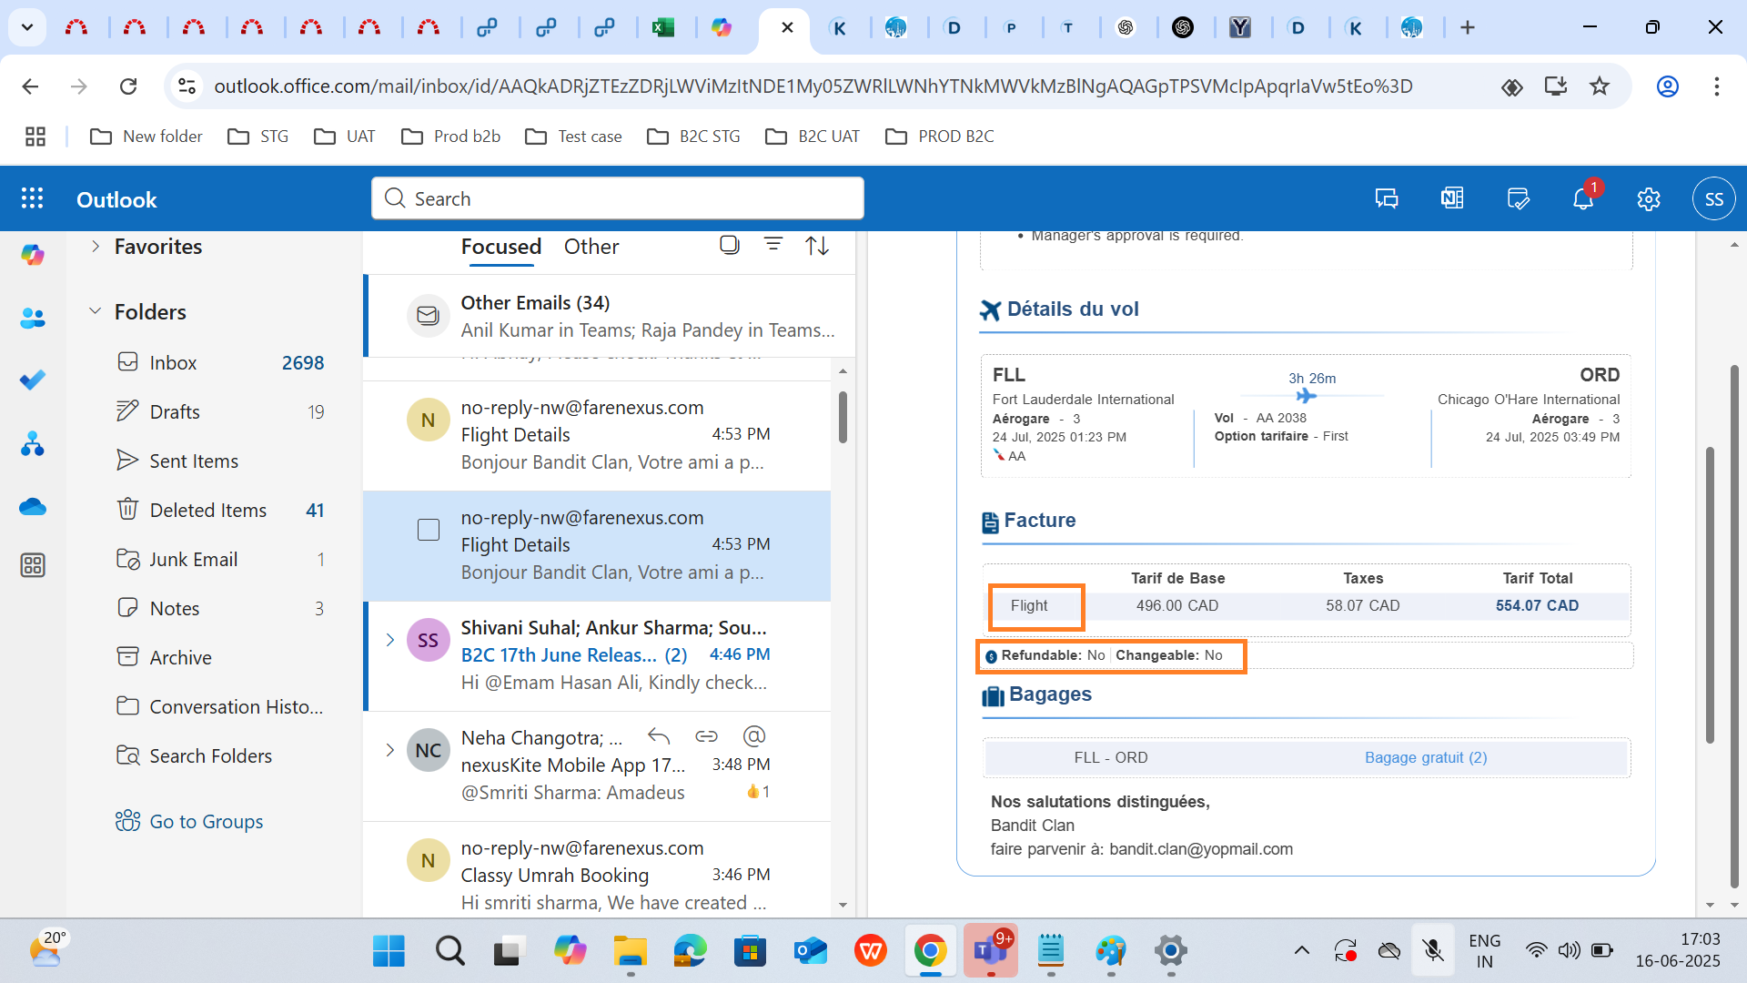Open SS account profile avatar
Viewport: 1747px width, 983px height.
click(1714, 198)
